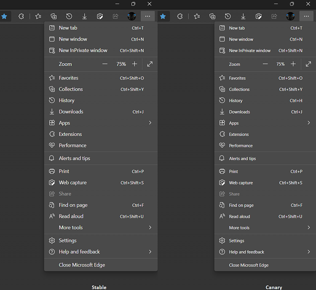Select New InPrivate window in Stable menu
316x290 pixels.
coord(101,51)
